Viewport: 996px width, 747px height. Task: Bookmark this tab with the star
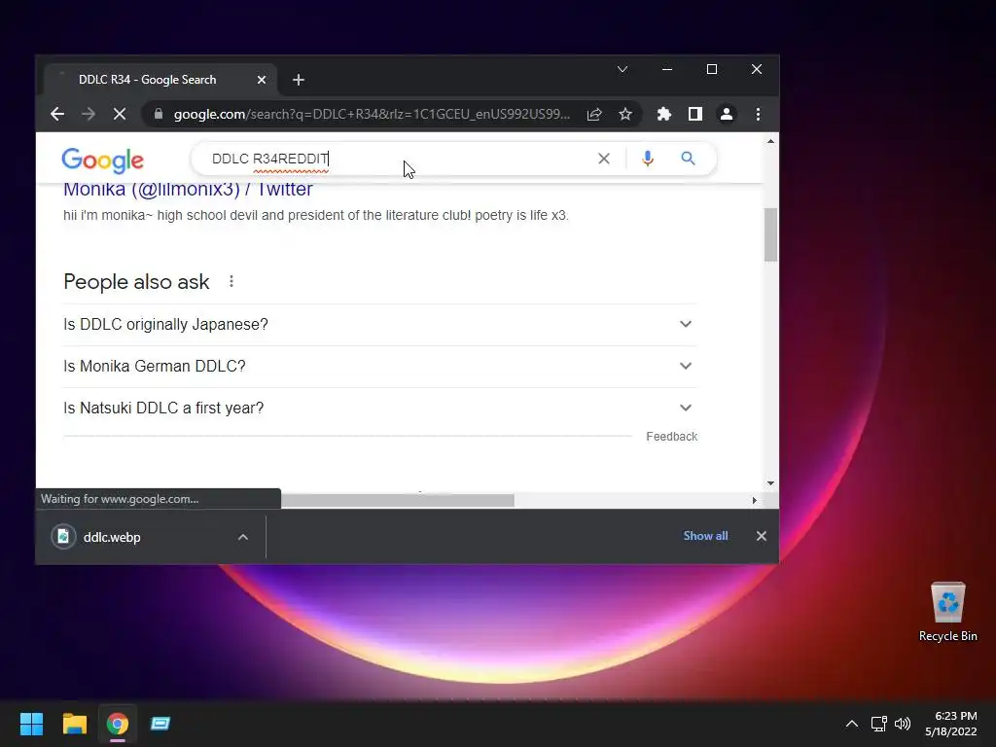point(625,115)
